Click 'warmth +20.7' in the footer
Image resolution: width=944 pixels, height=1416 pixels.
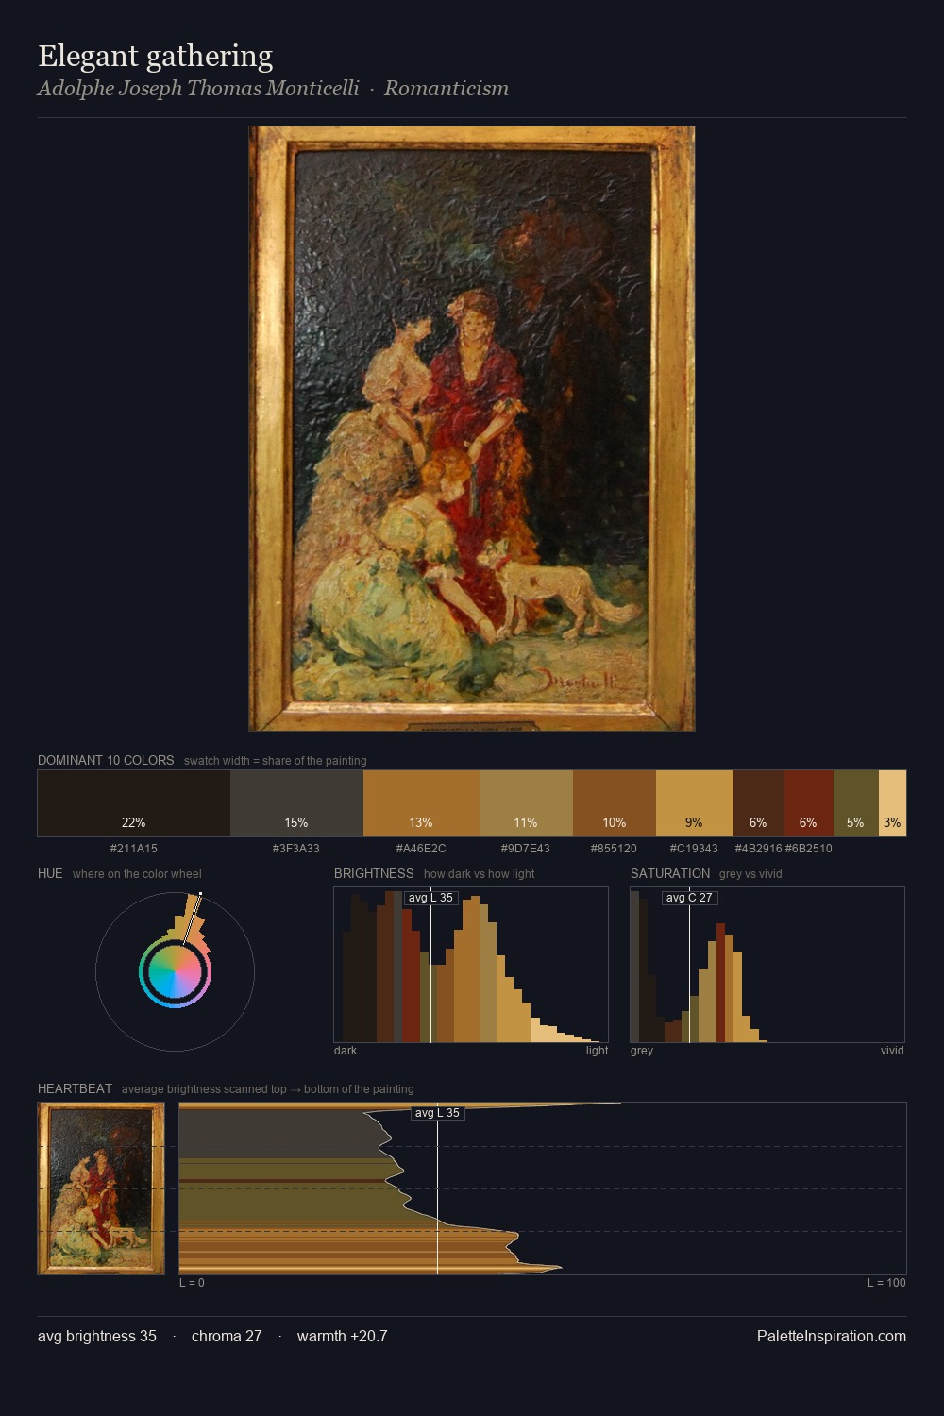[x=343, y=1336]
